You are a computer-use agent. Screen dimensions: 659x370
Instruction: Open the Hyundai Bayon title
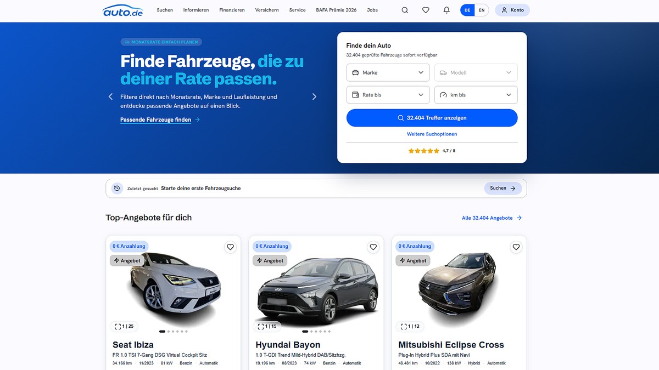click(288, 345)
